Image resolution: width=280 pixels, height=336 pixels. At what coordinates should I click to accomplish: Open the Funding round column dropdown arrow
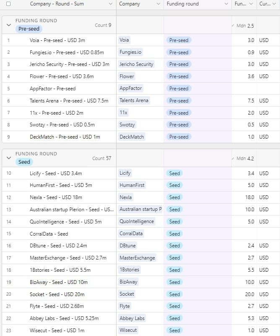226,4
